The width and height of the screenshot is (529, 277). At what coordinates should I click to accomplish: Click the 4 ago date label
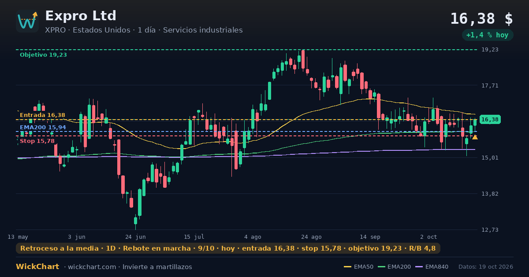pyautogui.click(x=253, y=237)
